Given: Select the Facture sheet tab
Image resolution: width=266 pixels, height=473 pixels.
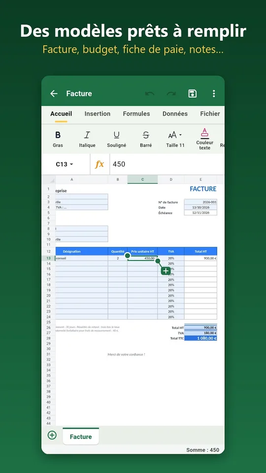Looking at the screenshot, I should click(81, 436).
